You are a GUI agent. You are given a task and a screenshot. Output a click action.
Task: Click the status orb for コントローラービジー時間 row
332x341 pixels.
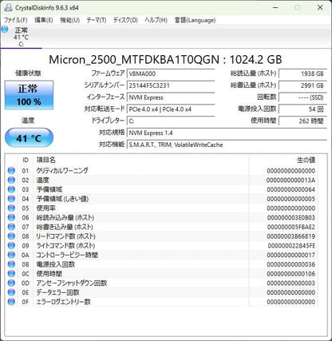tap(11, 255)
